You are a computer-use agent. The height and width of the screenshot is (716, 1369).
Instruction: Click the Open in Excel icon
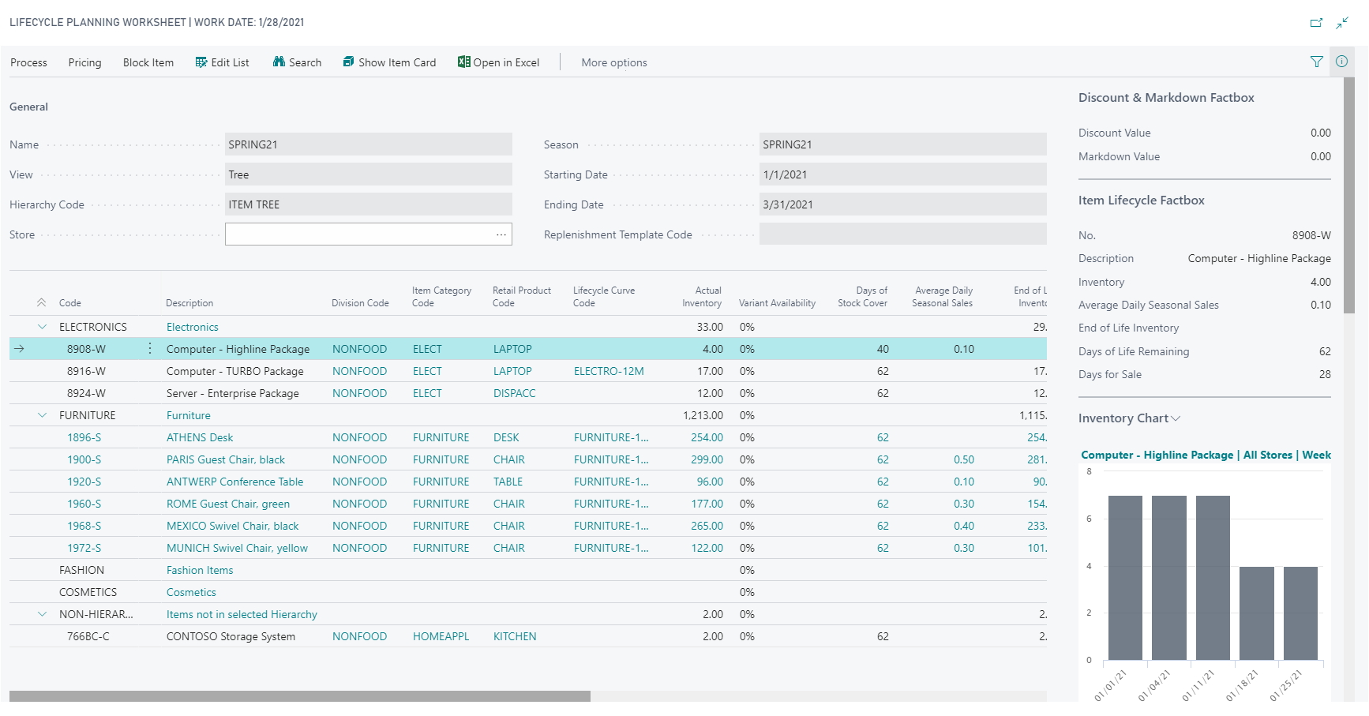[x=464, y=62]
